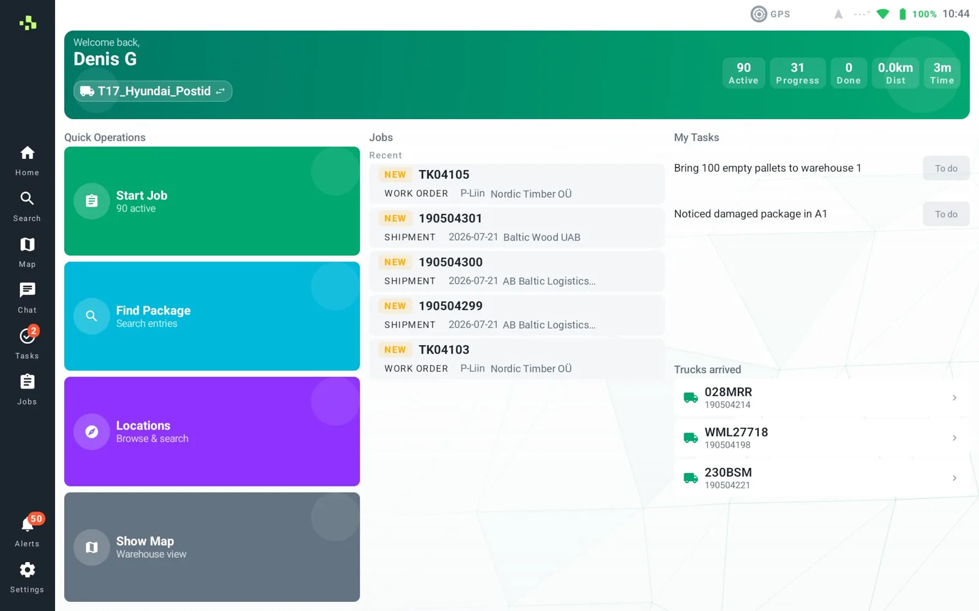979x611 pixels.
Task: Select the 31 Progress stat tab
Action: tap(797, 73)
